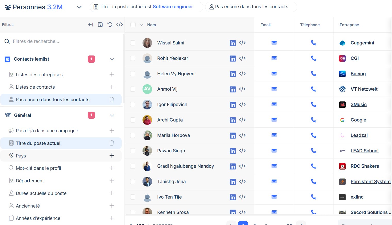The image size is (392, 225).
Task: Click the filter search input field
Action: [62, 41]
